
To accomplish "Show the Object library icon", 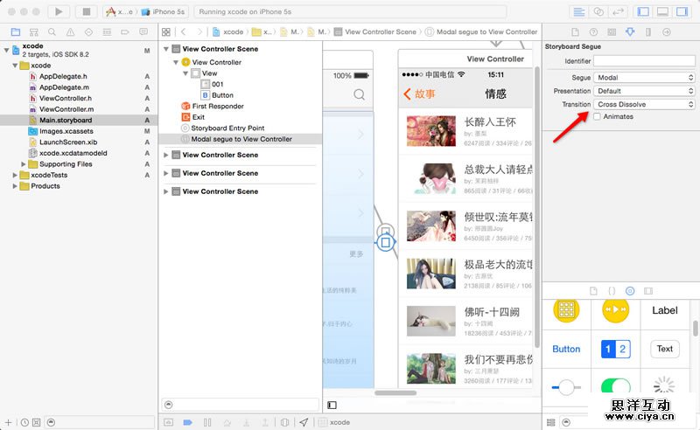I will pyautogui.click(x=630, y=289).
